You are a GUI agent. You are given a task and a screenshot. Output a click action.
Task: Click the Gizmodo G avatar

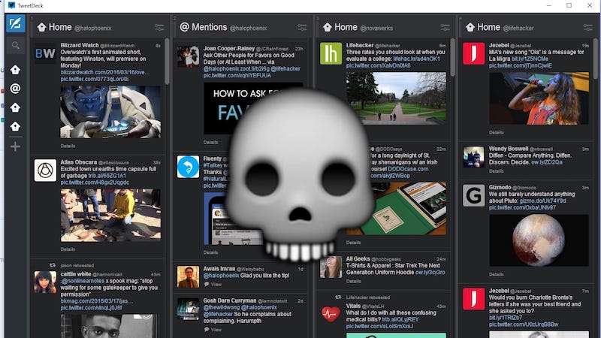click(x=474, y=195)
